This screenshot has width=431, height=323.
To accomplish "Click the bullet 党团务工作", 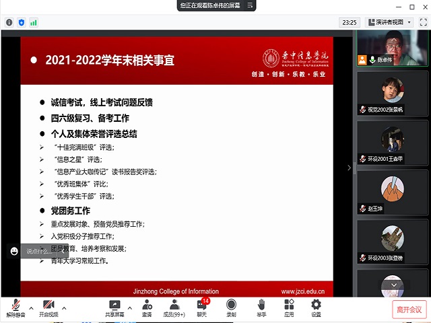I will click(x=70, y=211).
